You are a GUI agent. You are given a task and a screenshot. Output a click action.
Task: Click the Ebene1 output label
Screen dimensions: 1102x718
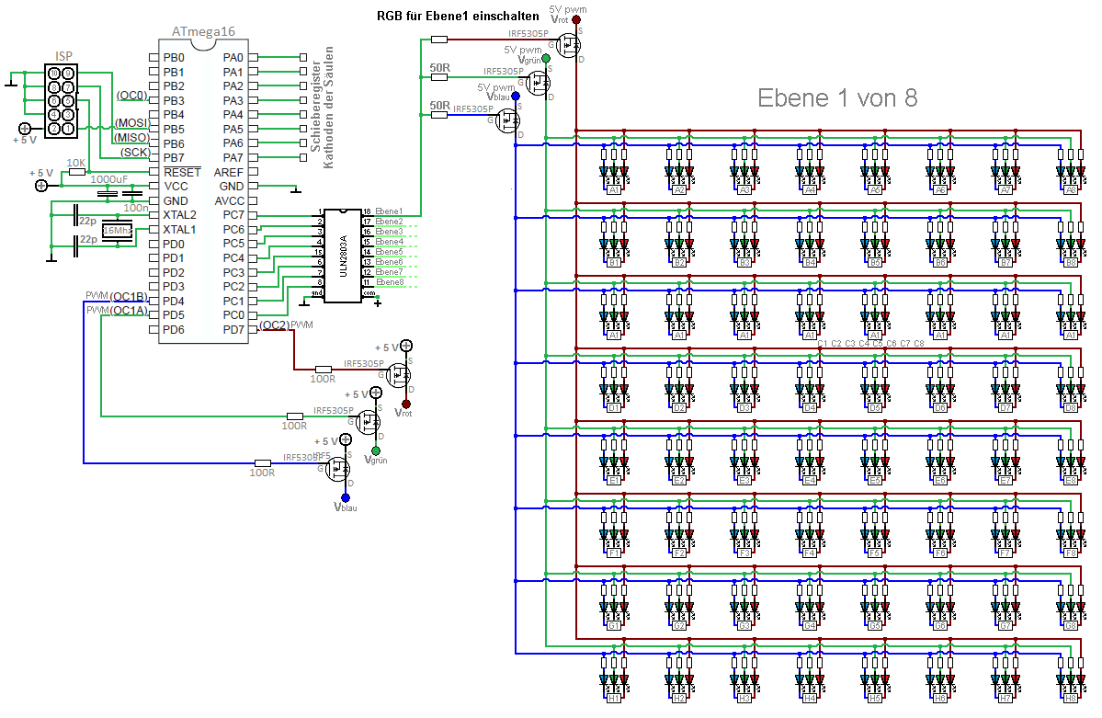[390, 211]
